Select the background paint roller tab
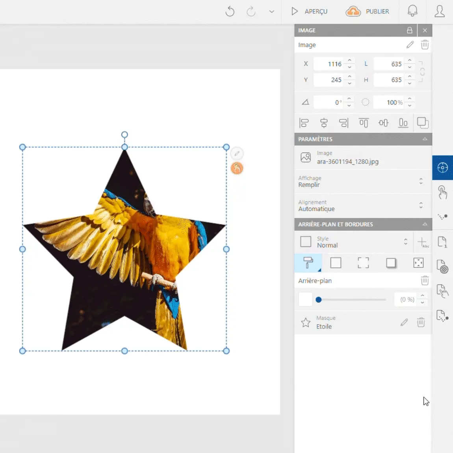This screenshot has height=453, width=453. [x=308, y=263]
